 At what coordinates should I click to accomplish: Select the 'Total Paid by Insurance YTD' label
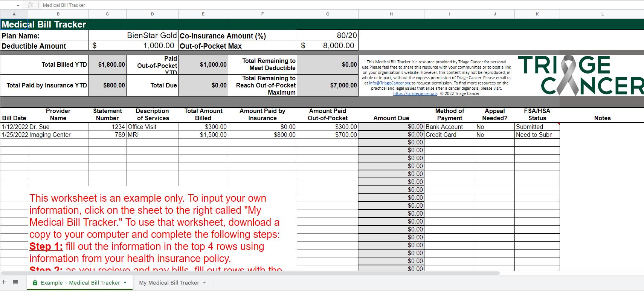44,86
